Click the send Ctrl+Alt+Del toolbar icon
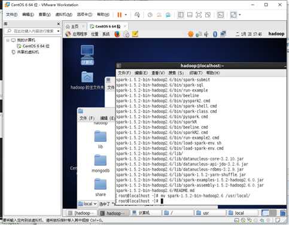Image resolution: width=289 pixels, height=225 pixels. pos(137,15)
